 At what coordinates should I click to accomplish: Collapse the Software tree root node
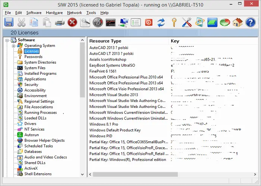7,40
